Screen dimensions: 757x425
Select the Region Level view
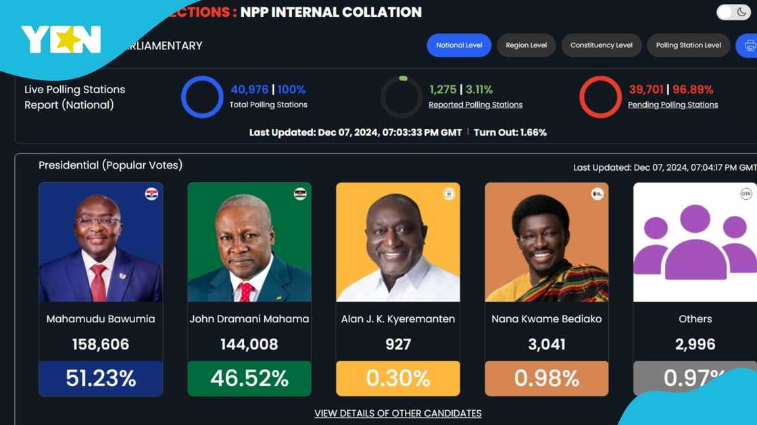[x=526, y=45]
